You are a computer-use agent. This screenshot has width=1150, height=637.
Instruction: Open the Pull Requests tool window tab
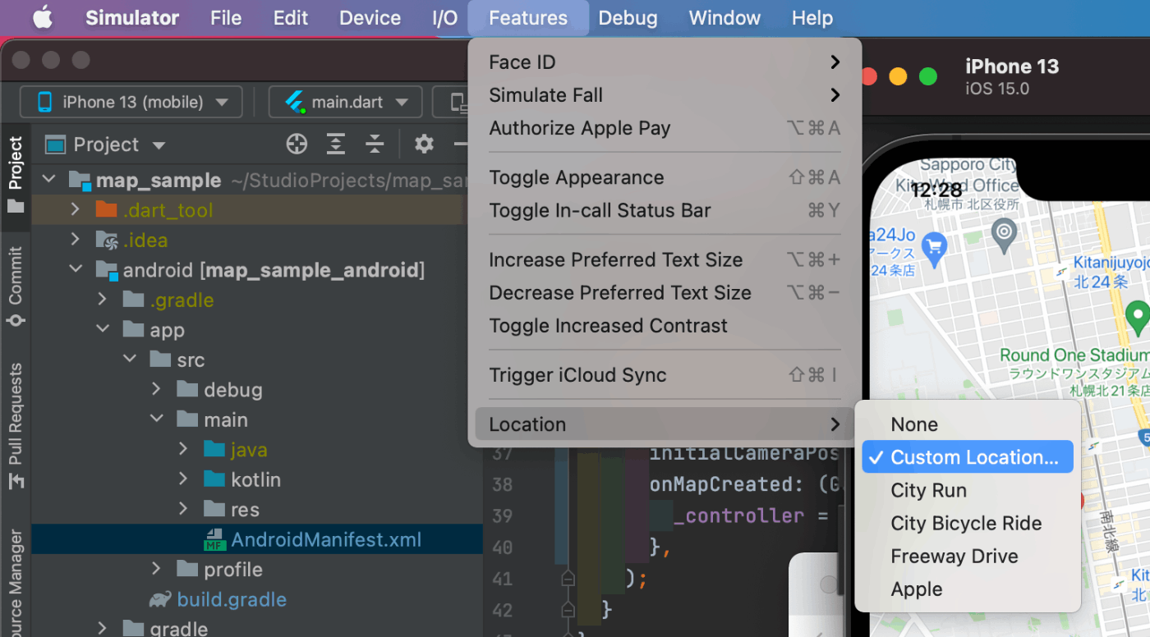pyautogui.click(x=16, y=424)
